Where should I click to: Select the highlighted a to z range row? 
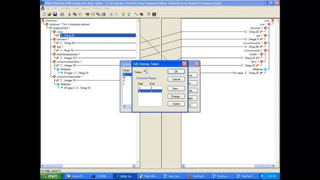tap(150, 91)
